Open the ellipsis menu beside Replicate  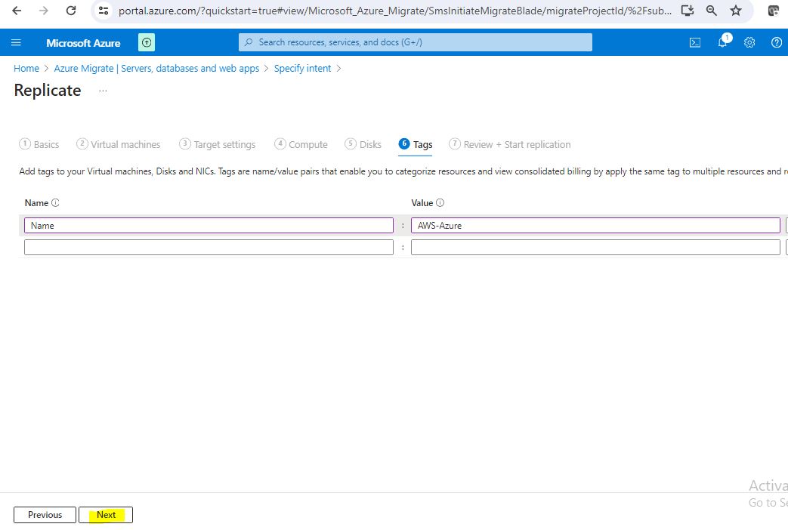(103, 91)
